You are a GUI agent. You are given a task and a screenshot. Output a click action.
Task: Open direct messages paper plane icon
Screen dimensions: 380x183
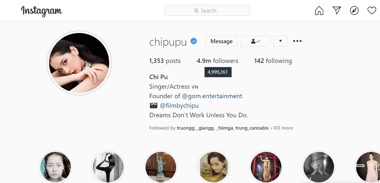[337, 10]
